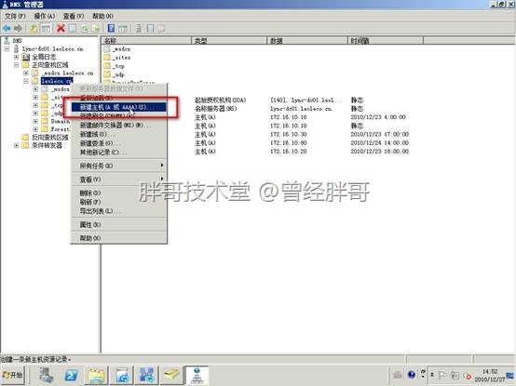Screen dimensions: 516x386
Task: Click the server icon in the toolbar
Action: click(139, 29)
